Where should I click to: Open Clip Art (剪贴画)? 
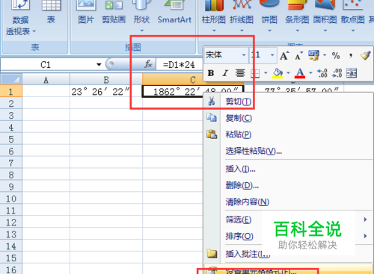point(114,13)
